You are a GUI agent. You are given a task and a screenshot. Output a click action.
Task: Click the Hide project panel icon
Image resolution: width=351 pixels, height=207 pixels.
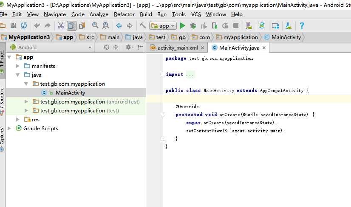coord(140,47)
